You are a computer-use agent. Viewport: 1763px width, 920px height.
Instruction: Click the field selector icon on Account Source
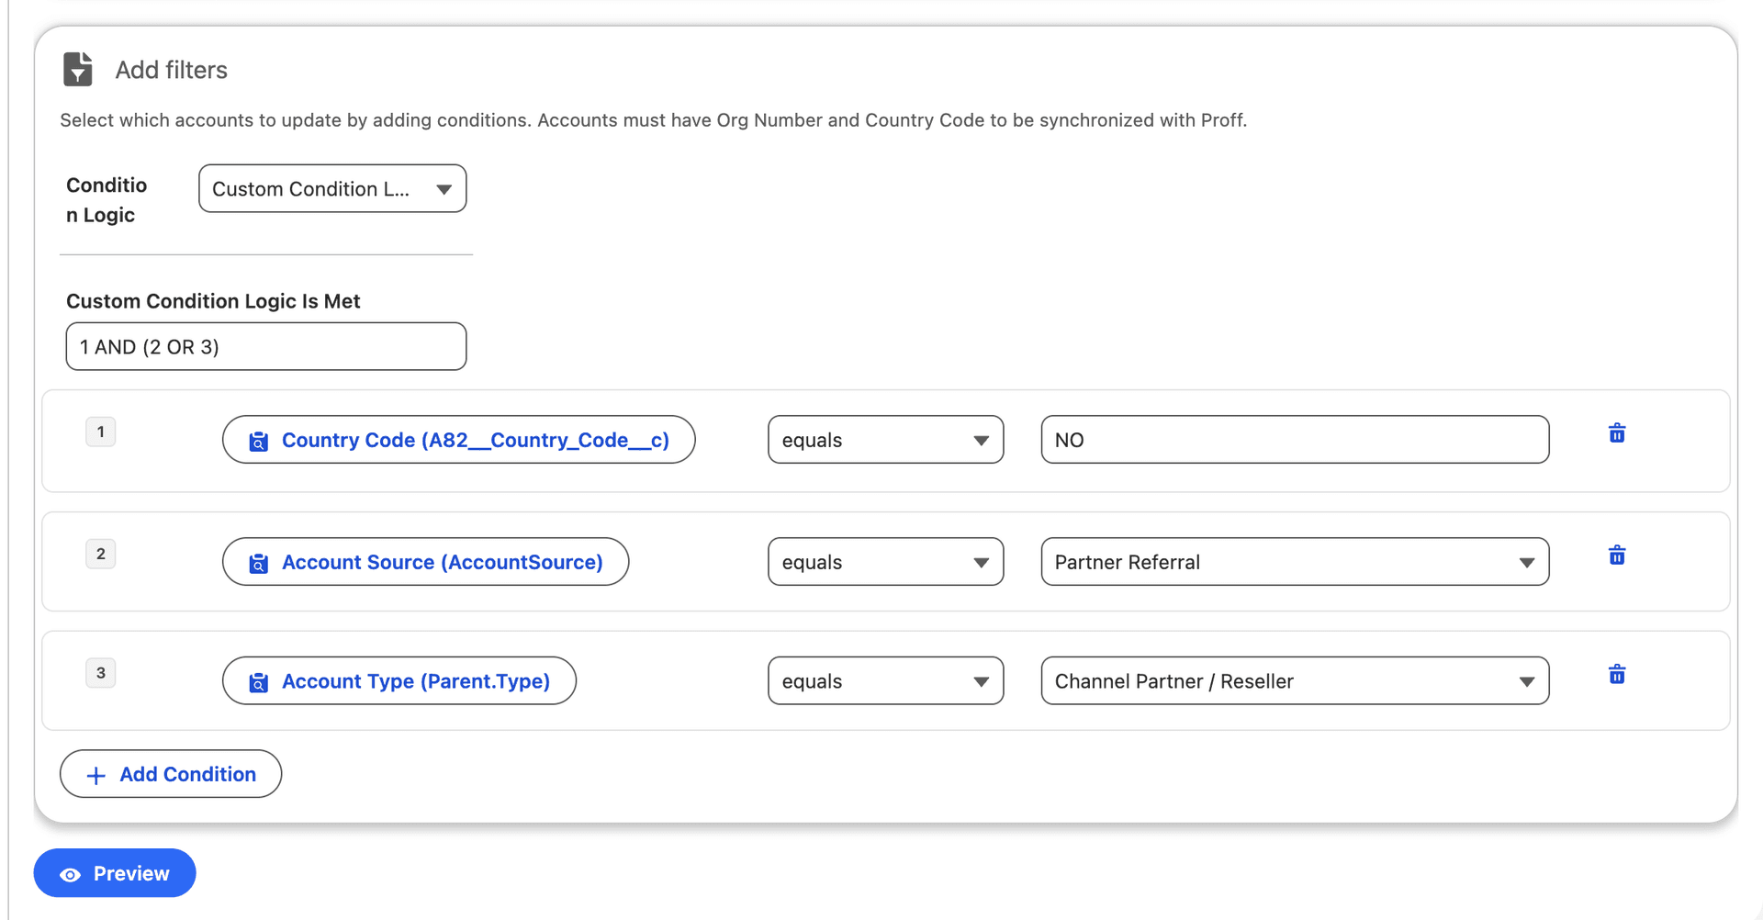[258, 561]
